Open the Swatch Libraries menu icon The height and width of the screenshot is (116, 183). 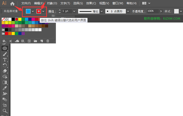point(4,41)
